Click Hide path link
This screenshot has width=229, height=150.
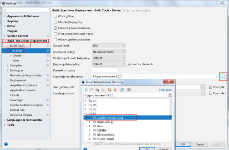click(165, 90)
